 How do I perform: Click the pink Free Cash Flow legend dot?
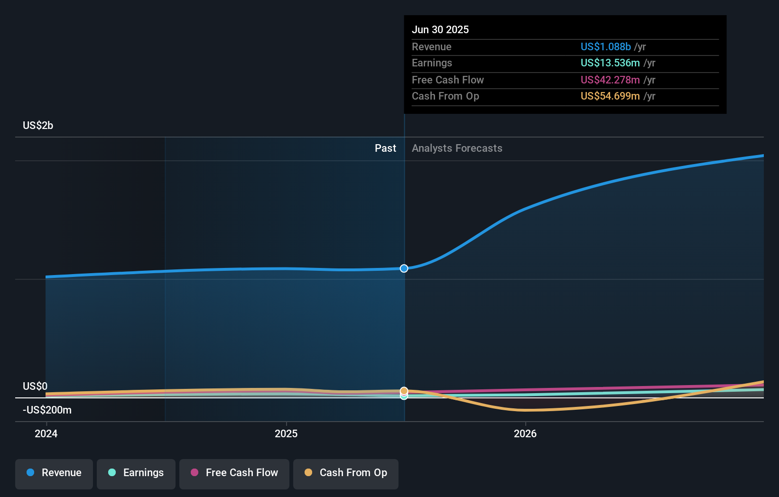pyautogui.click(x=195, y=473)
